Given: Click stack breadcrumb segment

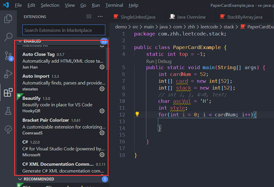Looking at the screenshot, I should (229, 27).
